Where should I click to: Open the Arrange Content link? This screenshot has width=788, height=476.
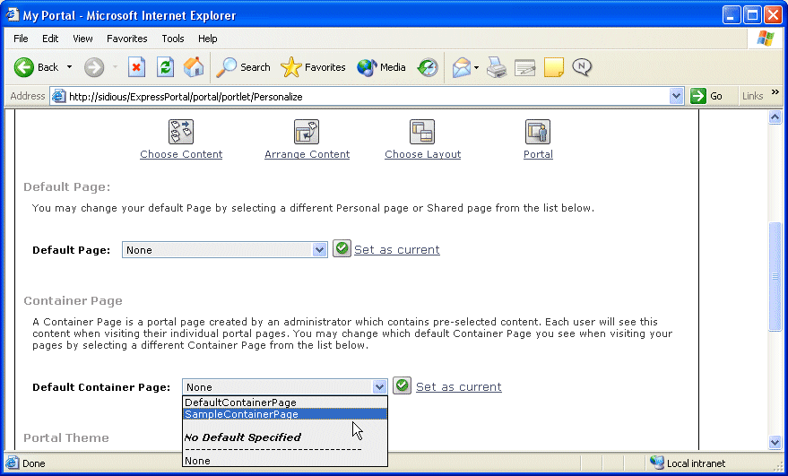(307, 154)
